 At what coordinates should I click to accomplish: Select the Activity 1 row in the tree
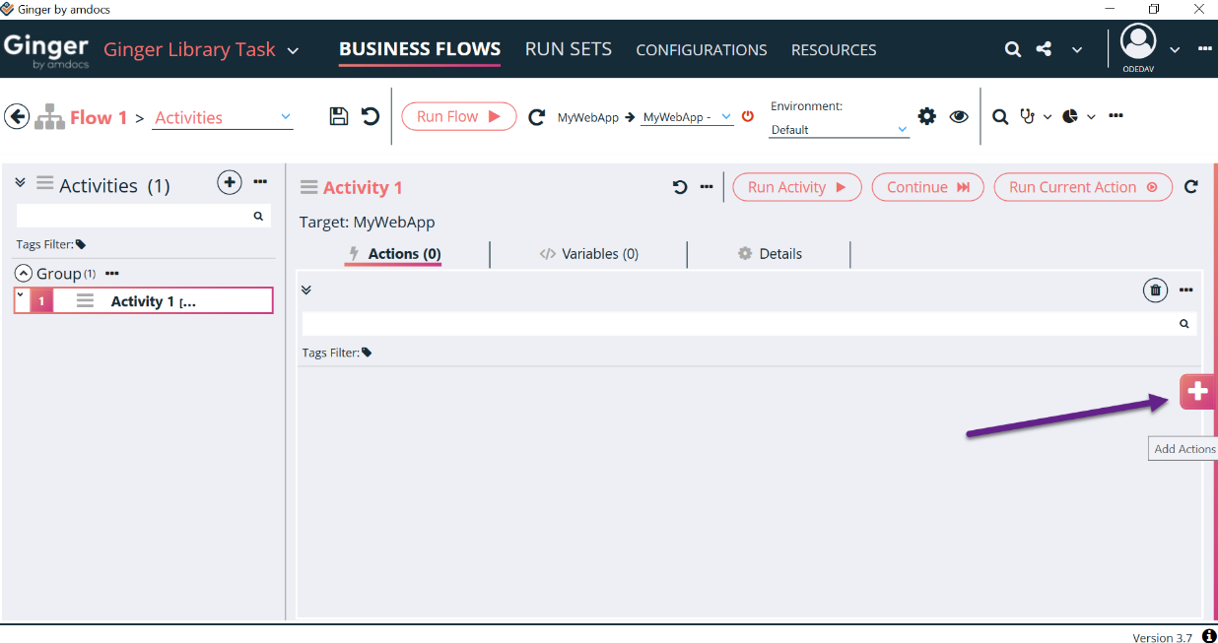coord(143,300)
